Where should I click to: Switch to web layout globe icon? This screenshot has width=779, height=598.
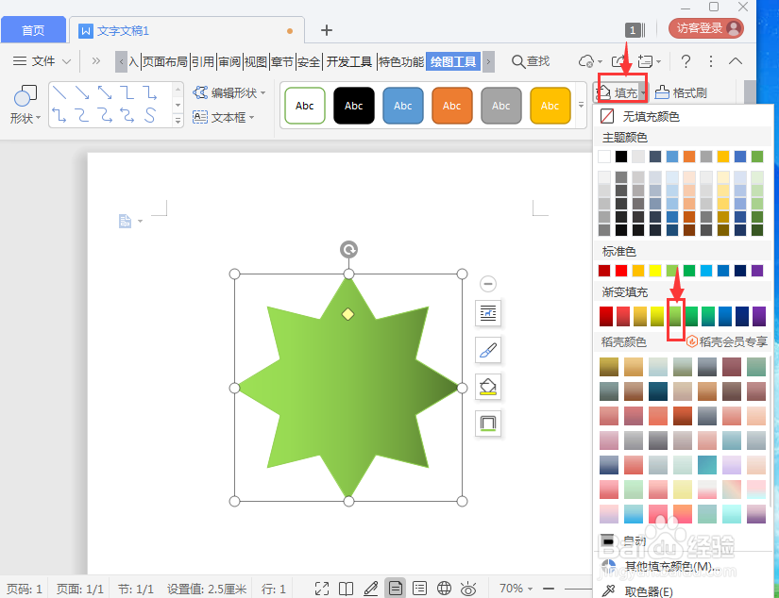pyautogui.click(x=444, y=589)
